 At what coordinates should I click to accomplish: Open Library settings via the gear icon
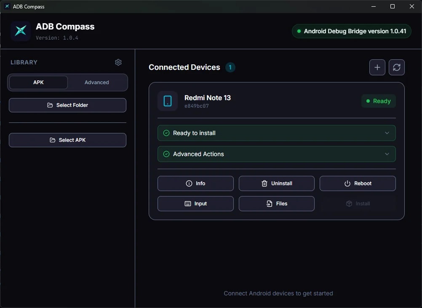pos(118,62)
